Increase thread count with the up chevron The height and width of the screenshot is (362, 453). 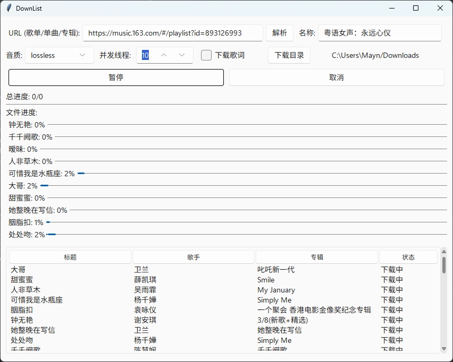(165, 55)
